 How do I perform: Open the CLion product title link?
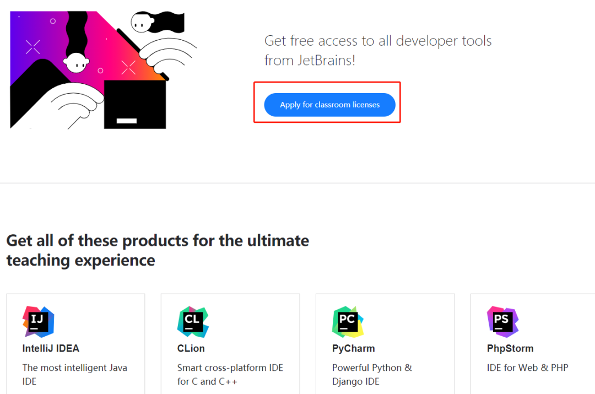pyautogui.click(x=191, y=348)
